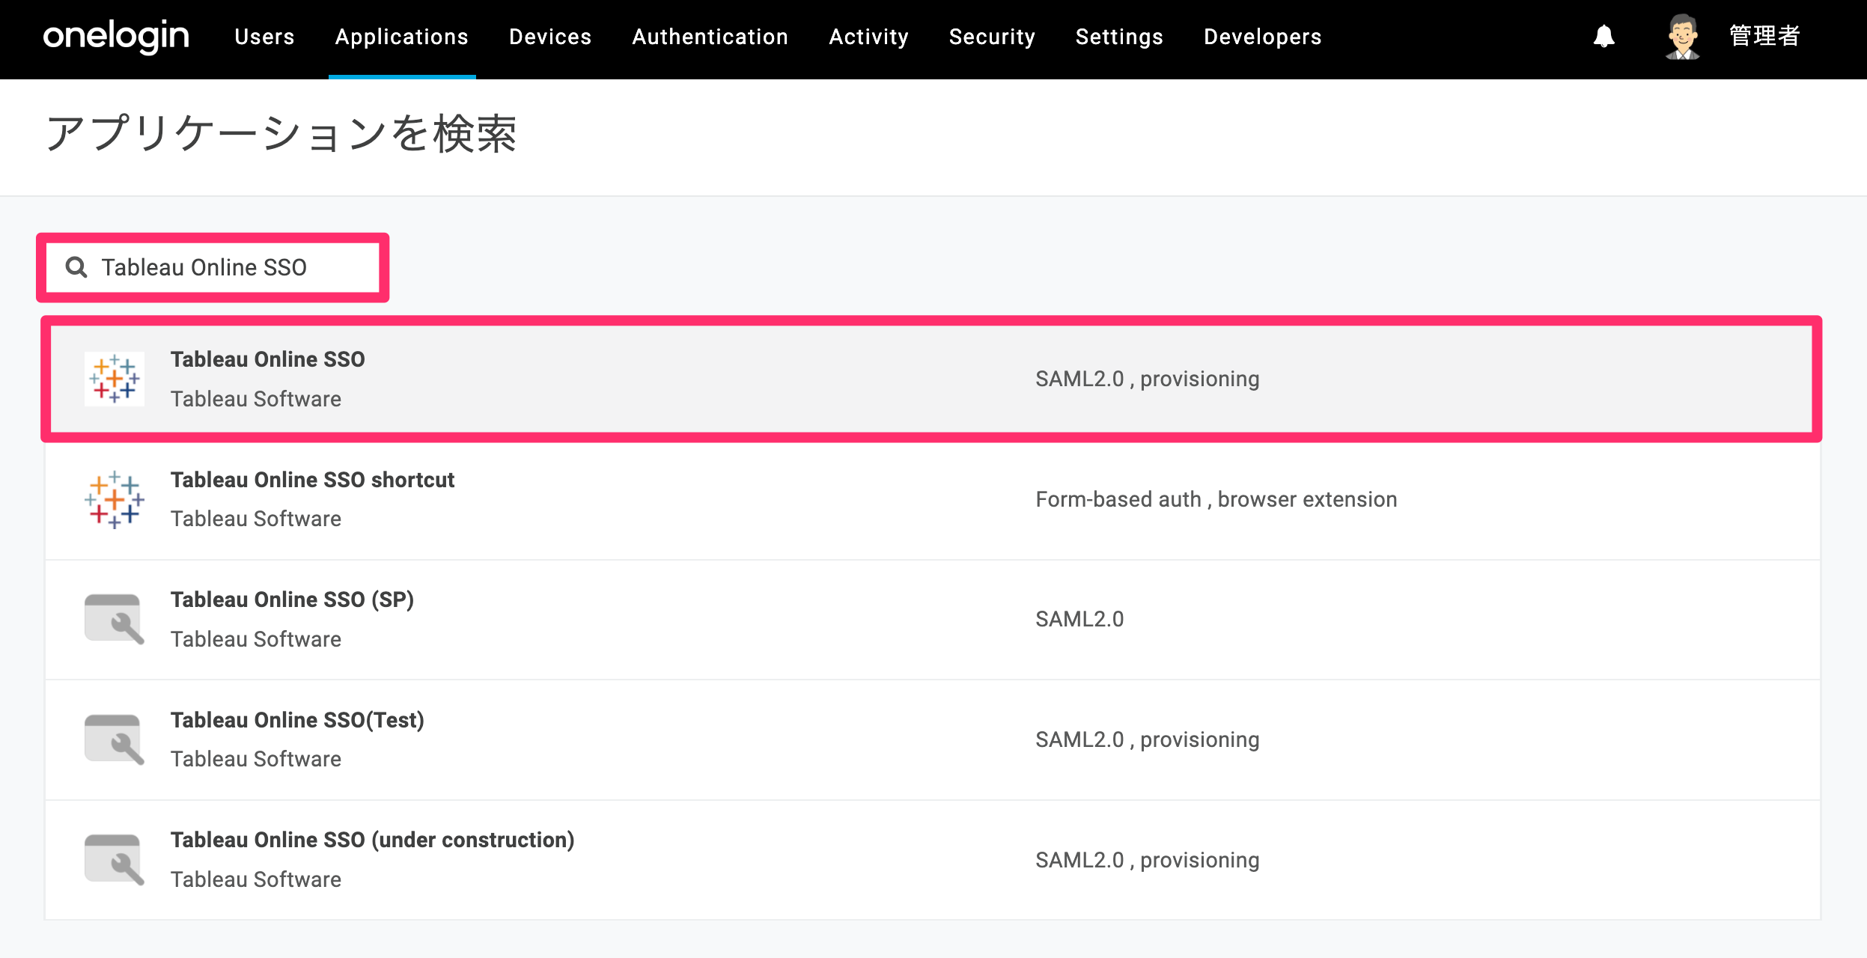Open the Settings menu

[x=1119, y=37]
